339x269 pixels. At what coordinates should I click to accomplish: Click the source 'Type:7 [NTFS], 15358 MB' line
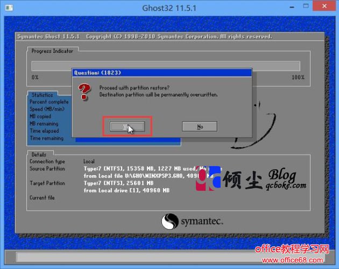[x=153, y=169]
